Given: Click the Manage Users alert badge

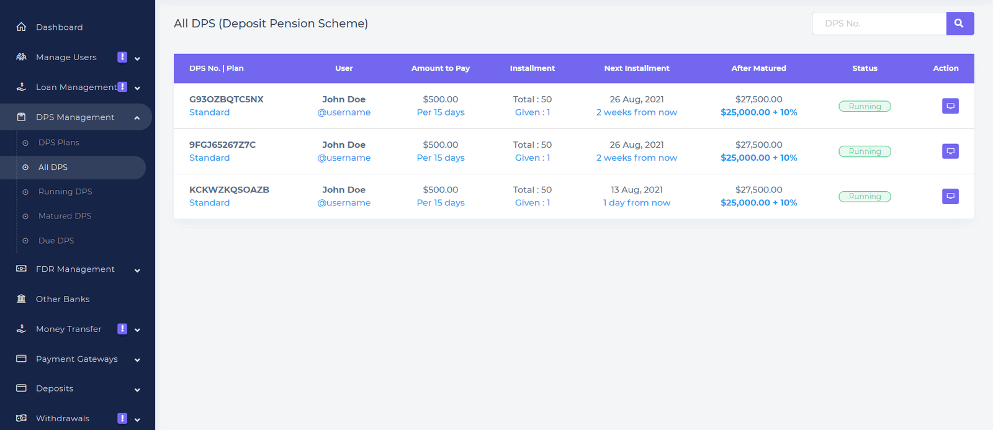Looking at the screenshot, I should coord(122,57).
